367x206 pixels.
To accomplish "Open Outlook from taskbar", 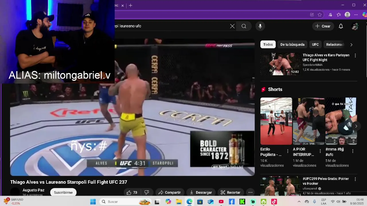I will click(210, 202).
